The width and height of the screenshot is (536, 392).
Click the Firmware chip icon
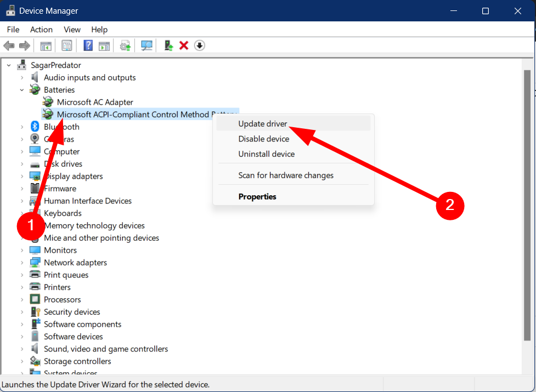click(x=35, y=189)
